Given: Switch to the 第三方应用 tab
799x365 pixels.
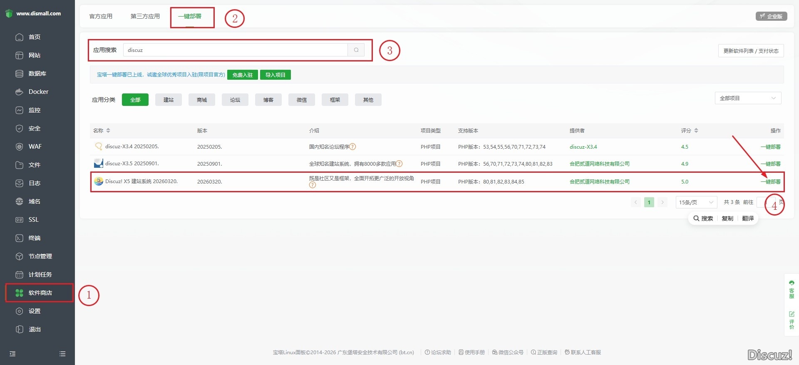Looking at the screenshot, I should [x=145, y=16].
